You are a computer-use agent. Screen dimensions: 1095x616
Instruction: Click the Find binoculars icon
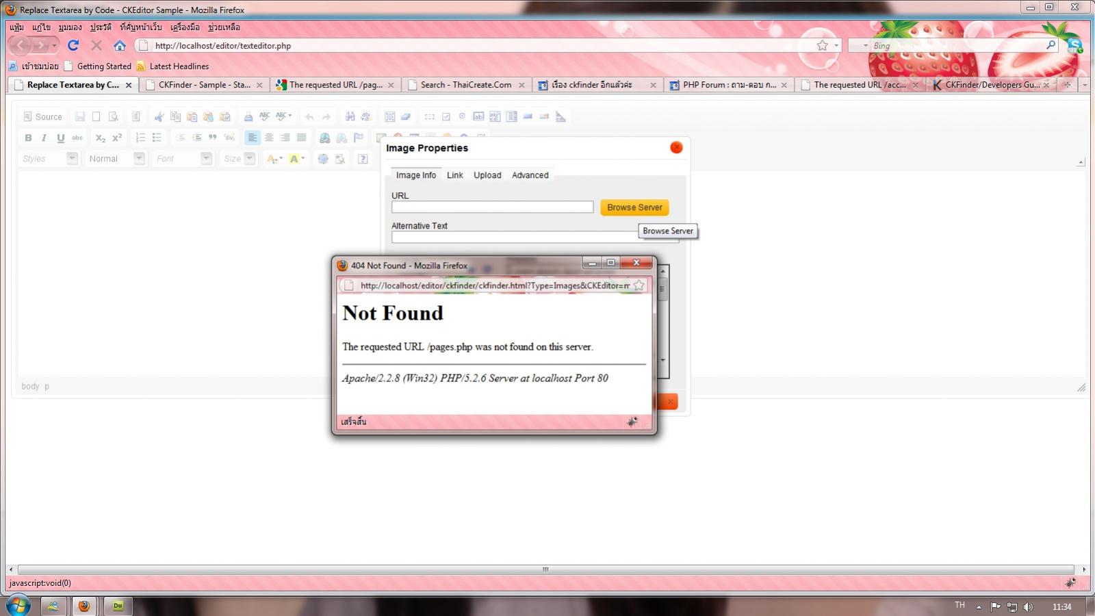[x=350, y=117]
